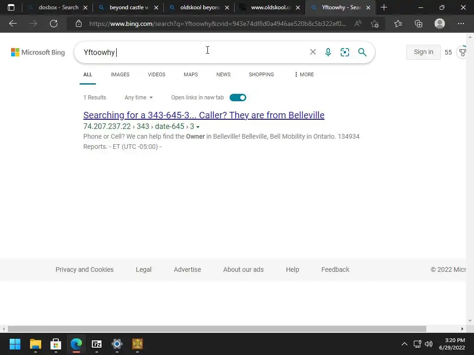Launch File Explorer from the taskbar
This screenshot has width=474, height=355.
click(x=35, y=344)
